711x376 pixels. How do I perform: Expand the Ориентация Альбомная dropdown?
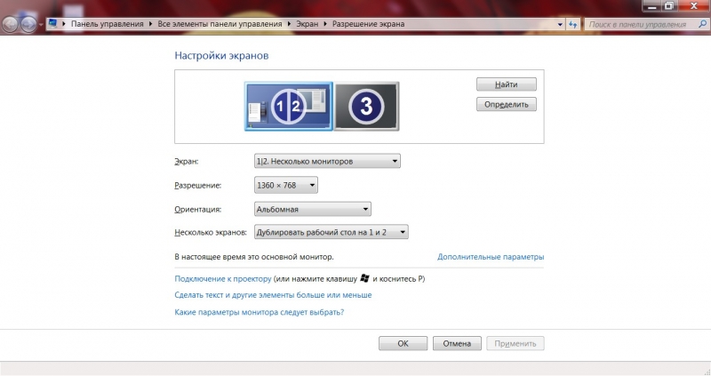tap(312, 209)
